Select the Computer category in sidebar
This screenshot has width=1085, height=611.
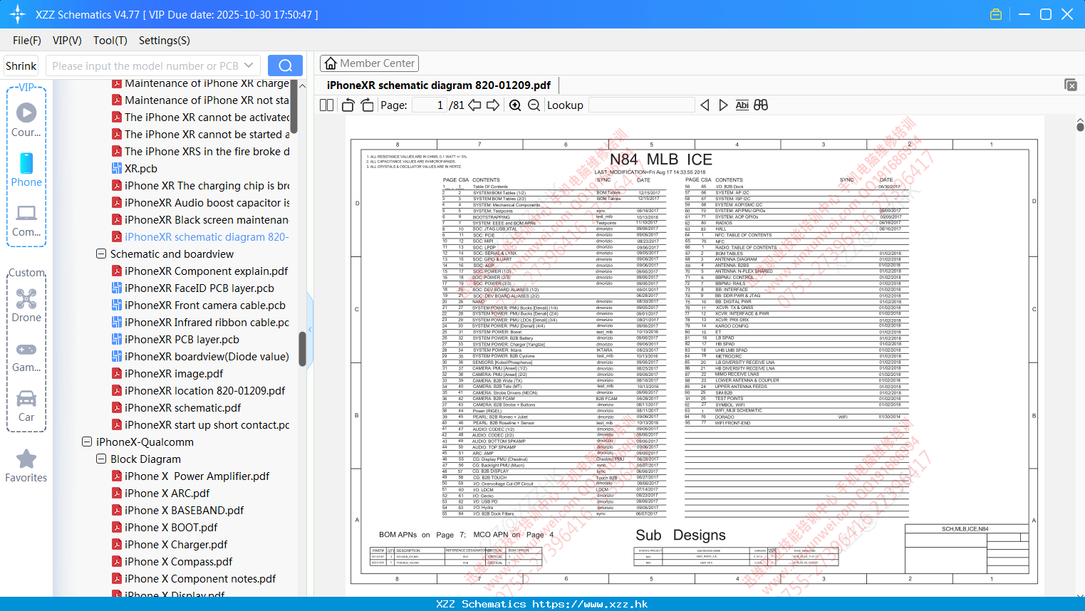pyautogui.click(x=26, y=221)
